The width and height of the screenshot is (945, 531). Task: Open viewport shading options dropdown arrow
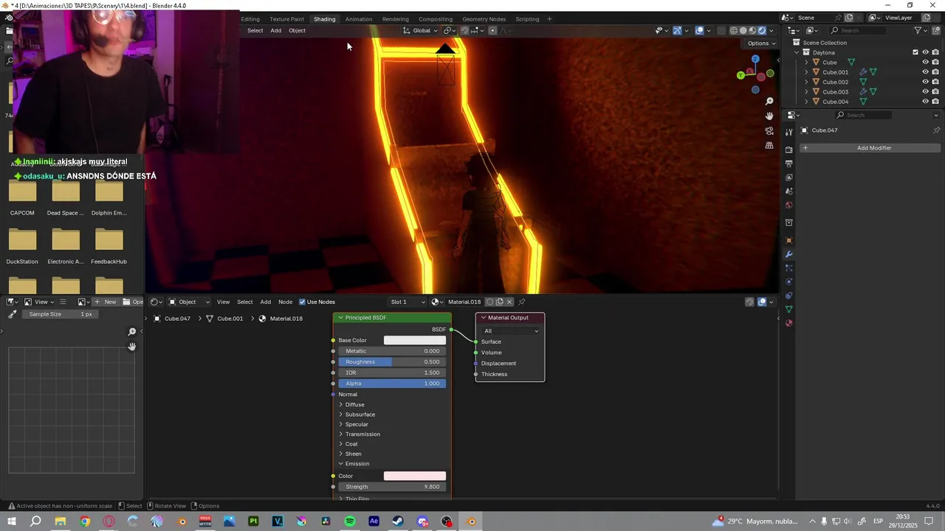[x=772, y=30]
